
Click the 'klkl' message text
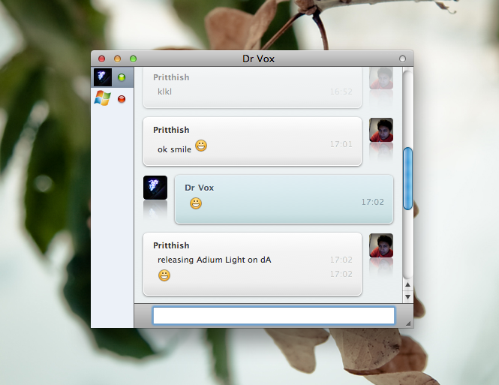pos(164,92)
